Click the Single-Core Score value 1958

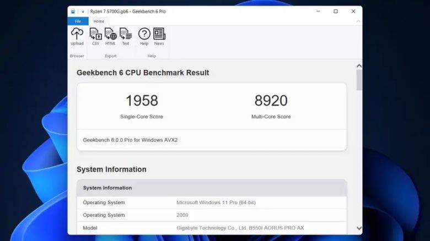tap(142, 101)
